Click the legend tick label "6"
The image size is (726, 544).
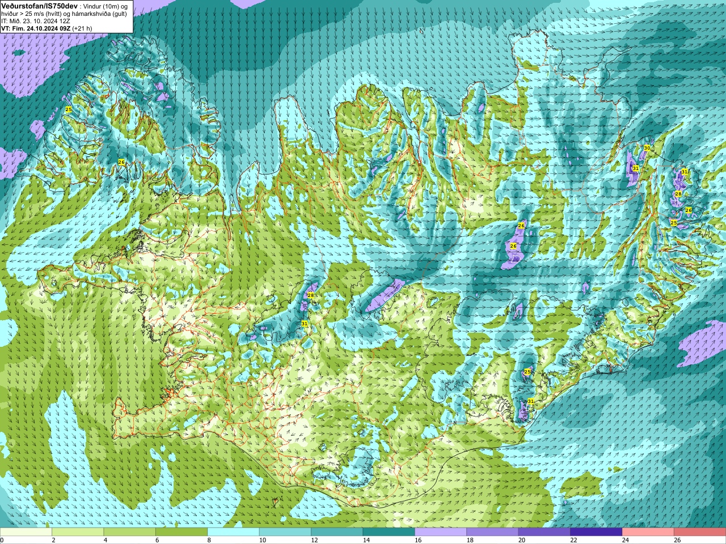tap(157, 540)
